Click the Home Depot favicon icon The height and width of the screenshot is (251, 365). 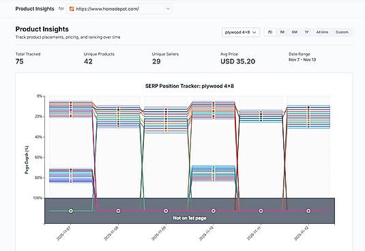pyautogui.click(x=72, y=9)
